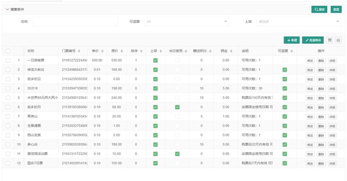Select row checkbox for 30次卡
The image size is (347, 181).
click(8, 89)
